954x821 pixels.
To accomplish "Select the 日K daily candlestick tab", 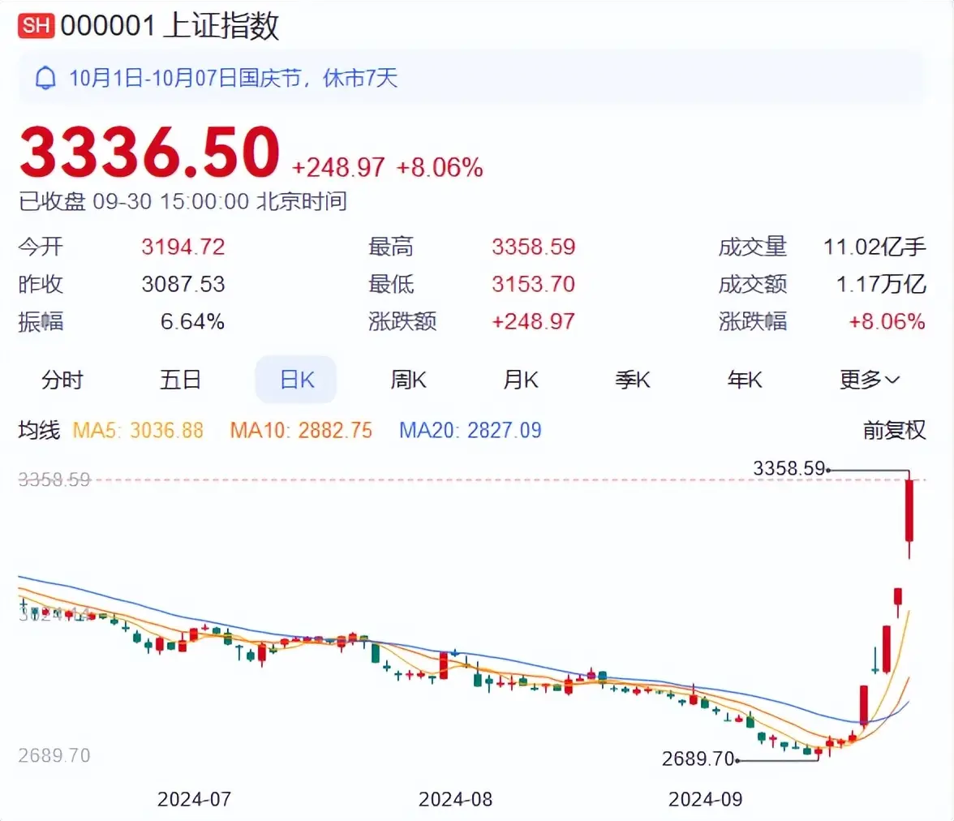I will tap(296, 380).
